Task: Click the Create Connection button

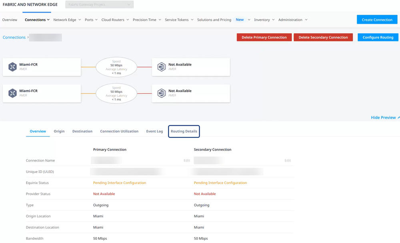Action: 377,20
